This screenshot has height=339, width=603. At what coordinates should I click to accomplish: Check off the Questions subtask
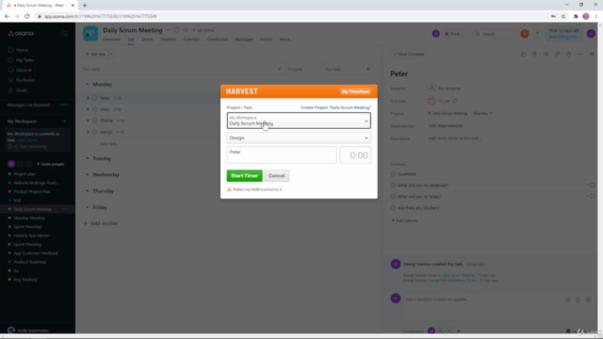[393, 174]
